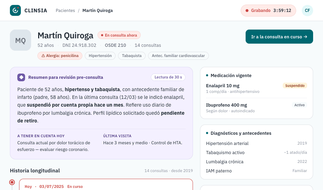Open the CF user avatar
This screenshot has width=323, height=190.
pos(307,11)
